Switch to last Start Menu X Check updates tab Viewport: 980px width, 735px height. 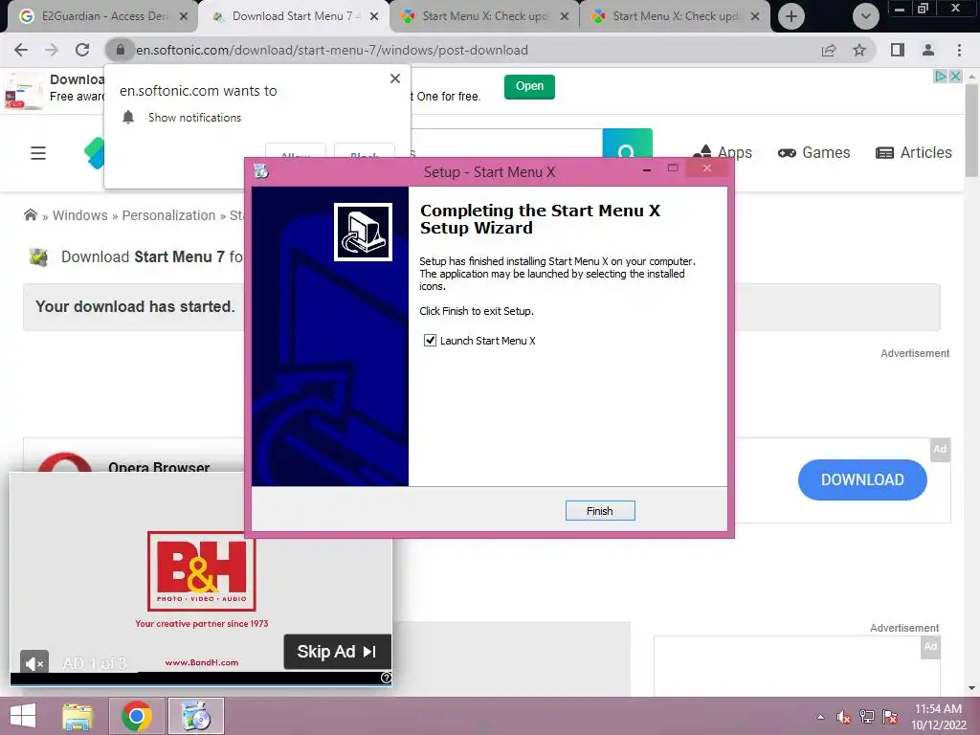(x=675, y=16)
